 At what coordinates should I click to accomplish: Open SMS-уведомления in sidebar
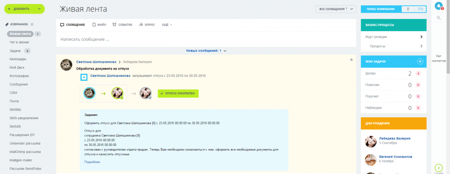[24, 118]
